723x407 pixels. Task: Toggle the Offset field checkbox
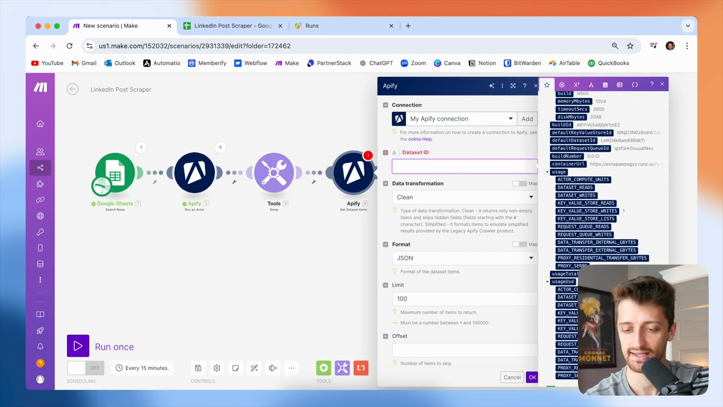click(386, 336)
